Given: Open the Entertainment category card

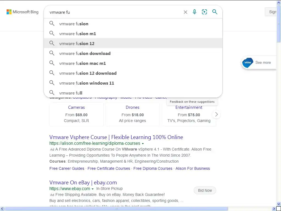Looking at the screenshot, I should (189, 114).
